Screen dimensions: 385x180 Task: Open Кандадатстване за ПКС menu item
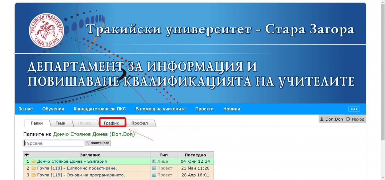[x=100, y=109]
